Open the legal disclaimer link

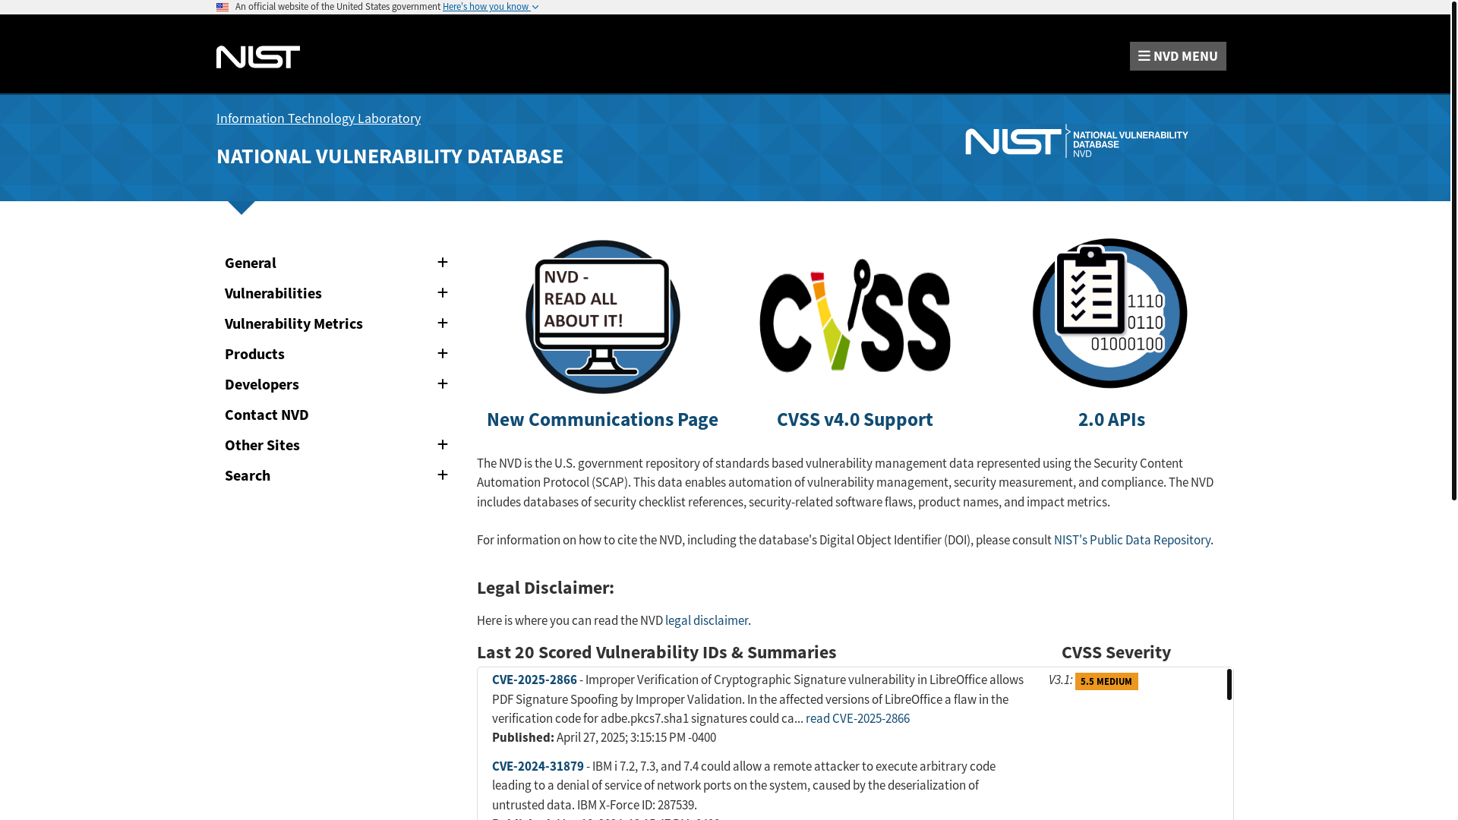(706, 620)
